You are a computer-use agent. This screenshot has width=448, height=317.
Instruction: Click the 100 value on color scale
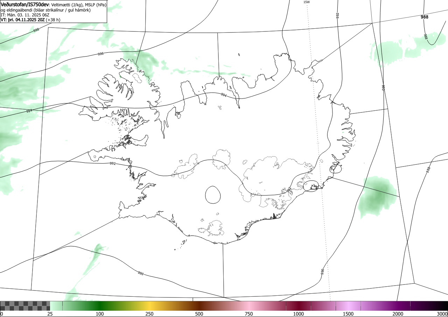pyautogui.click(x=100, y=314)
